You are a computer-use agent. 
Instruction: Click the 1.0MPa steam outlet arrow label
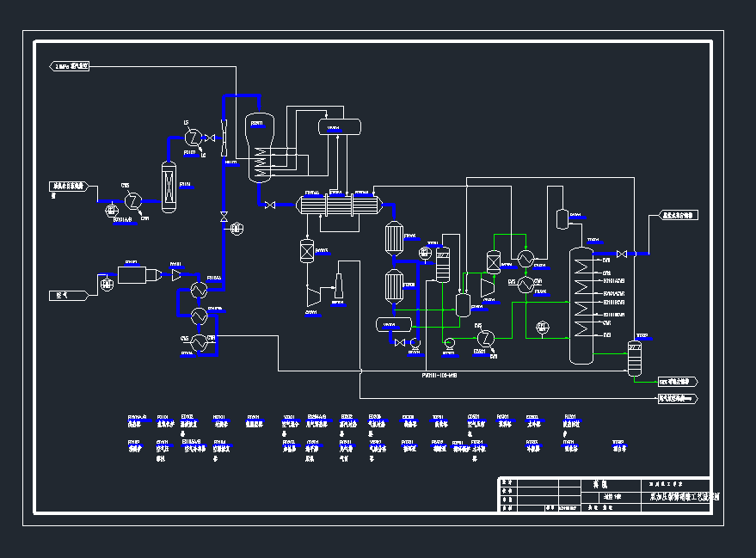click(71, 65)
